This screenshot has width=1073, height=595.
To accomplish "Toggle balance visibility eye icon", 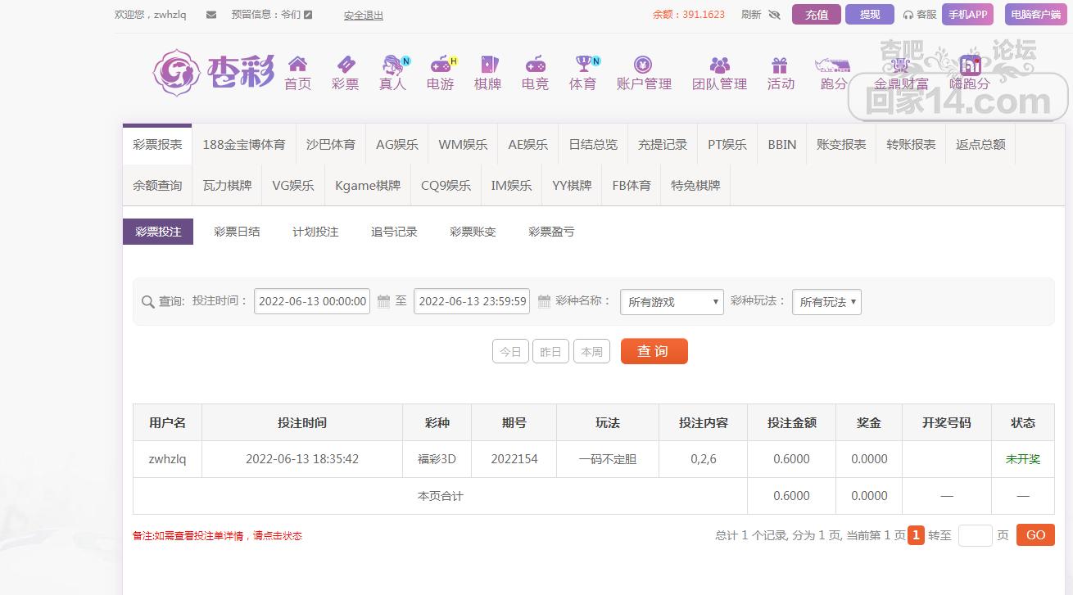I will coord(774,15).
